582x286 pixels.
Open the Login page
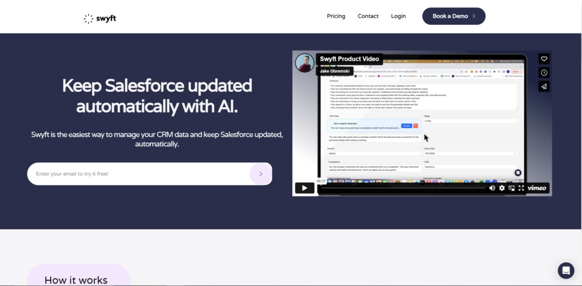[x=398, y=16]
